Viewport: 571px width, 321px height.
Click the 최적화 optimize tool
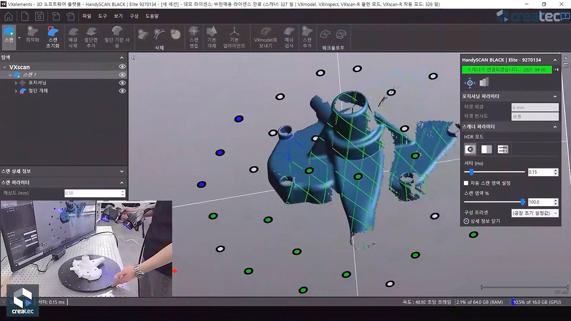tap(32, 35)
